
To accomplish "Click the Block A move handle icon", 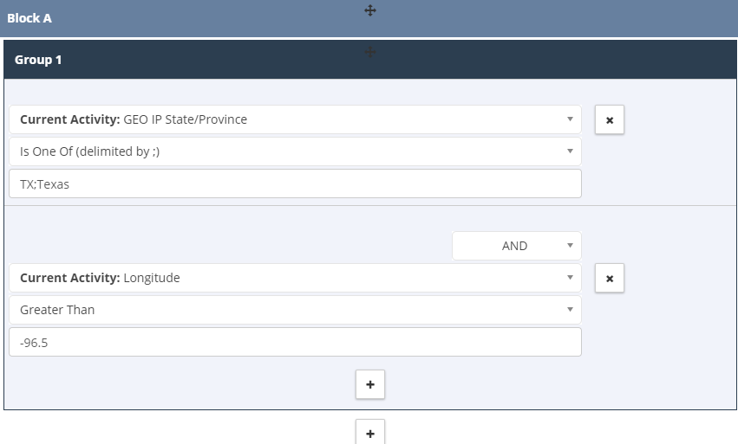I will pos(370,10).
